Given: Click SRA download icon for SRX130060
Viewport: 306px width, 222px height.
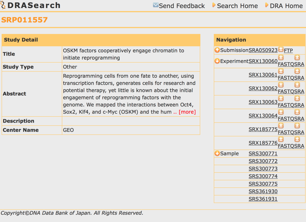Looking at the screenshot, I should (x=297, y=58).
